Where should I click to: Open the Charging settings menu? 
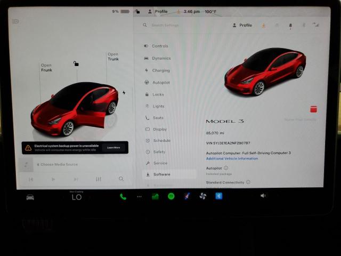157,70
